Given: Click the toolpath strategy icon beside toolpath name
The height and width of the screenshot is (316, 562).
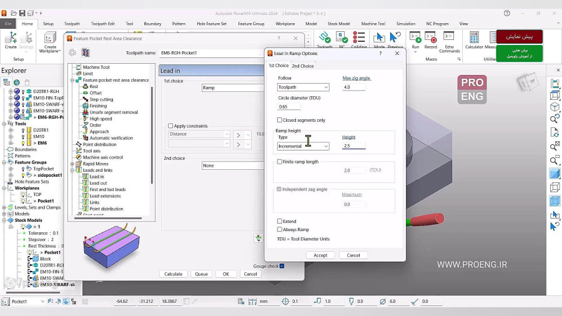Looking at the screenshot, I should click(86, 52).
